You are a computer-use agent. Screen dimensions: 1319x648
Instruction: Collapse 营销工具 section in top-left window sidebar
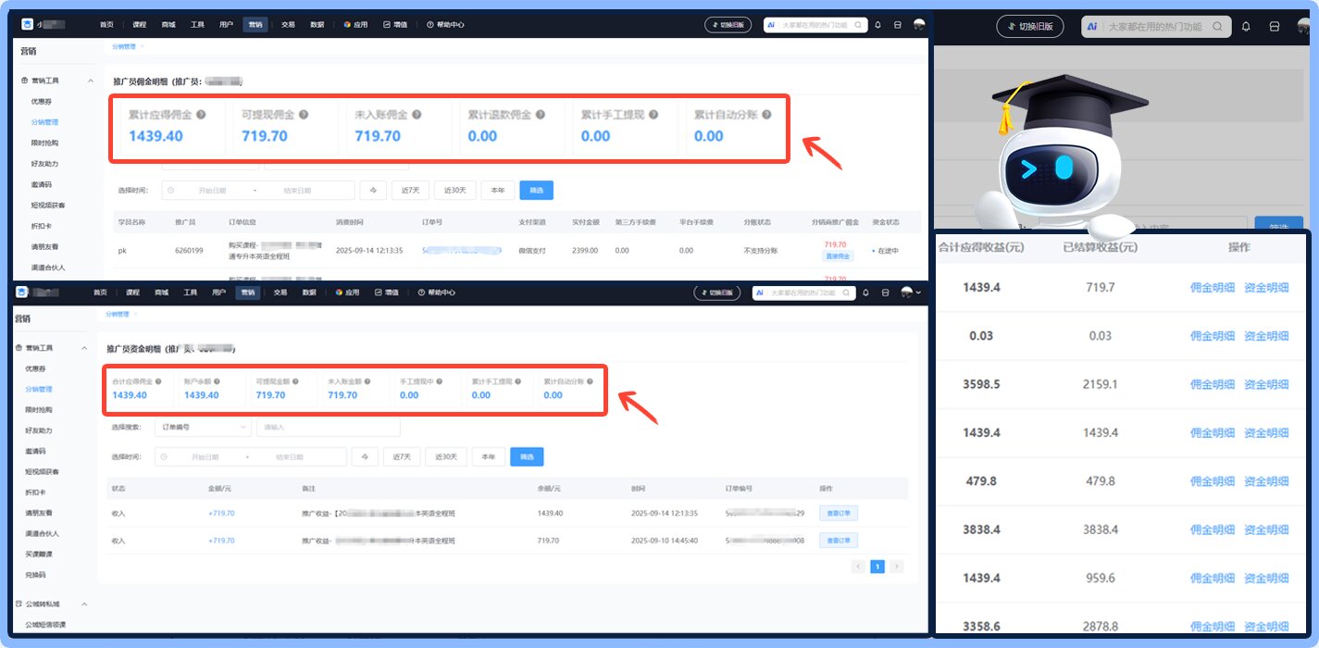pyautogui.click(x=90, y=81)
